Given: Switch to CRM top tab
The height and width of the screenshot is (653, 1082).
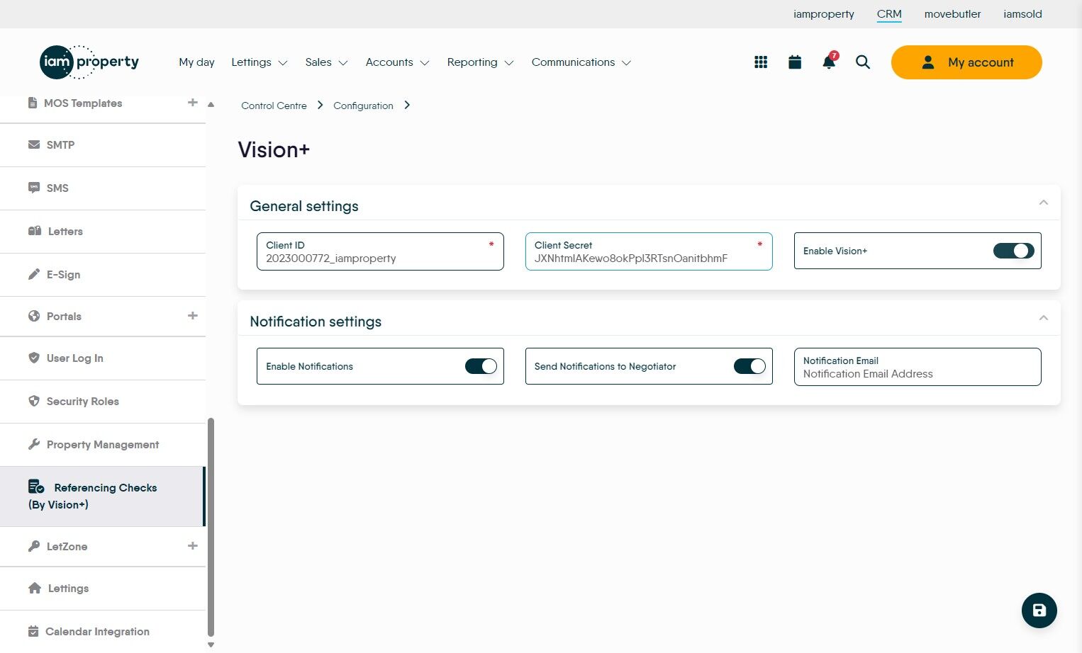Looking at the screenshot, I should pos(889,14).
